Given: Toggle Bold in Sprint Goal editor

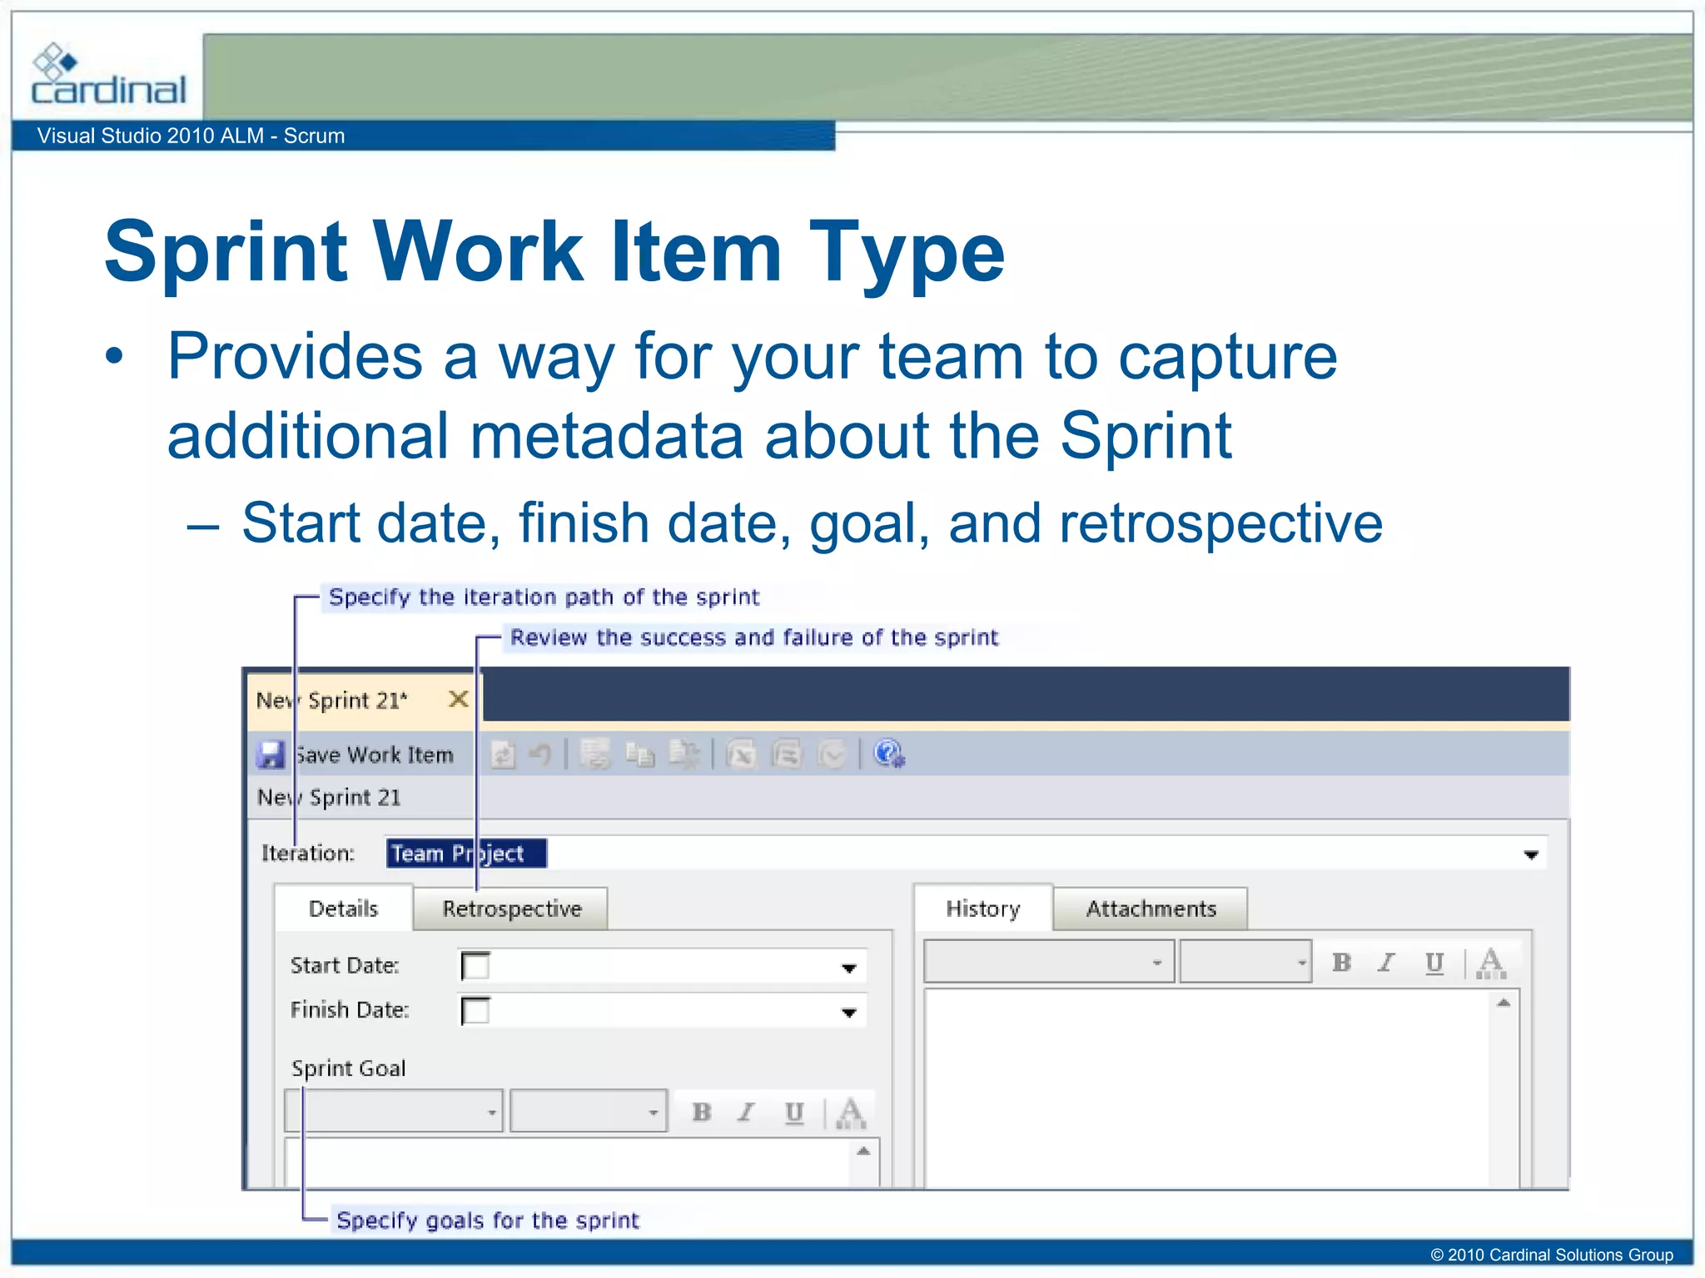Looking at the screenshot, I should (x=702, y=1112).
